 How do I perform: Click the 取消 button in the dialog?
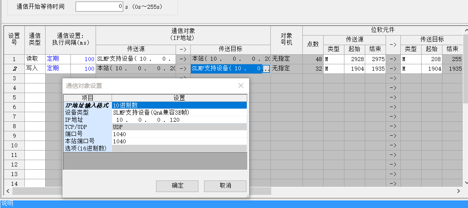(x=225, y=186)
